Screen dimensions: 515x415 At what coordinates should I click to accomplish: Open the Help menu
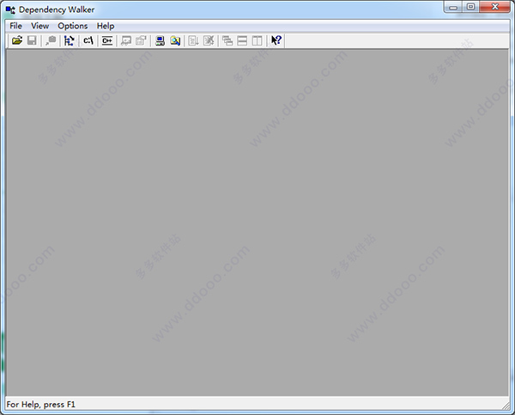click(106, 26)
